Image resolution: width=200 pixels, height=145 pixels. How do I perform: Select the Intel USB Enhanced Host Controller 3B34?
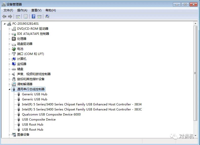(82, 104)
